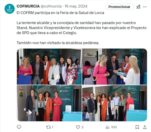Image resolution: width=151 pixels, height=132 pixels.
Task: Click the reply speech bubble icon
Action: point(19,127)
